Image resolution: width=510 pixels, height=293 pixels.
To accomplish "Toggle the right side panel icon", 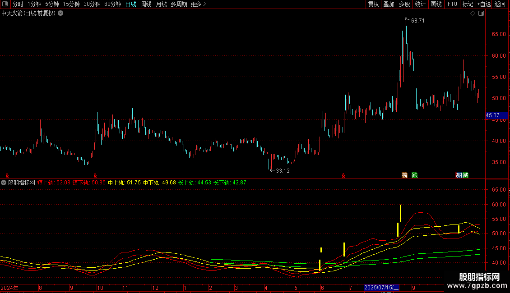I will 481,14.
